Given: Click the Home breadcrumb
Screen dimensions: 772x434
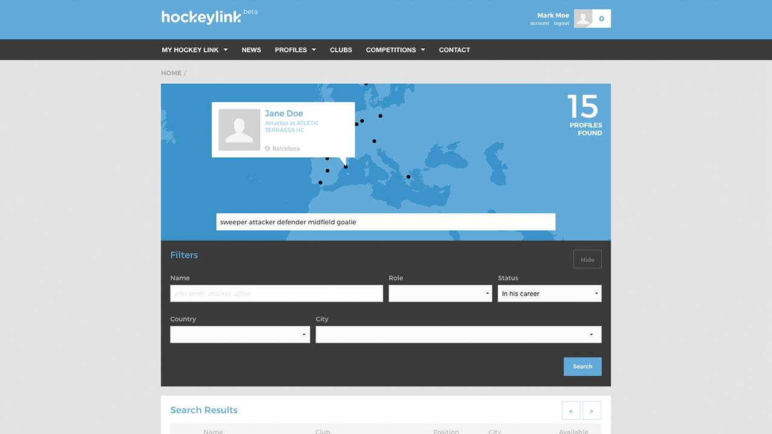Looking at the screenshot, I should click(x=171, y=73).
